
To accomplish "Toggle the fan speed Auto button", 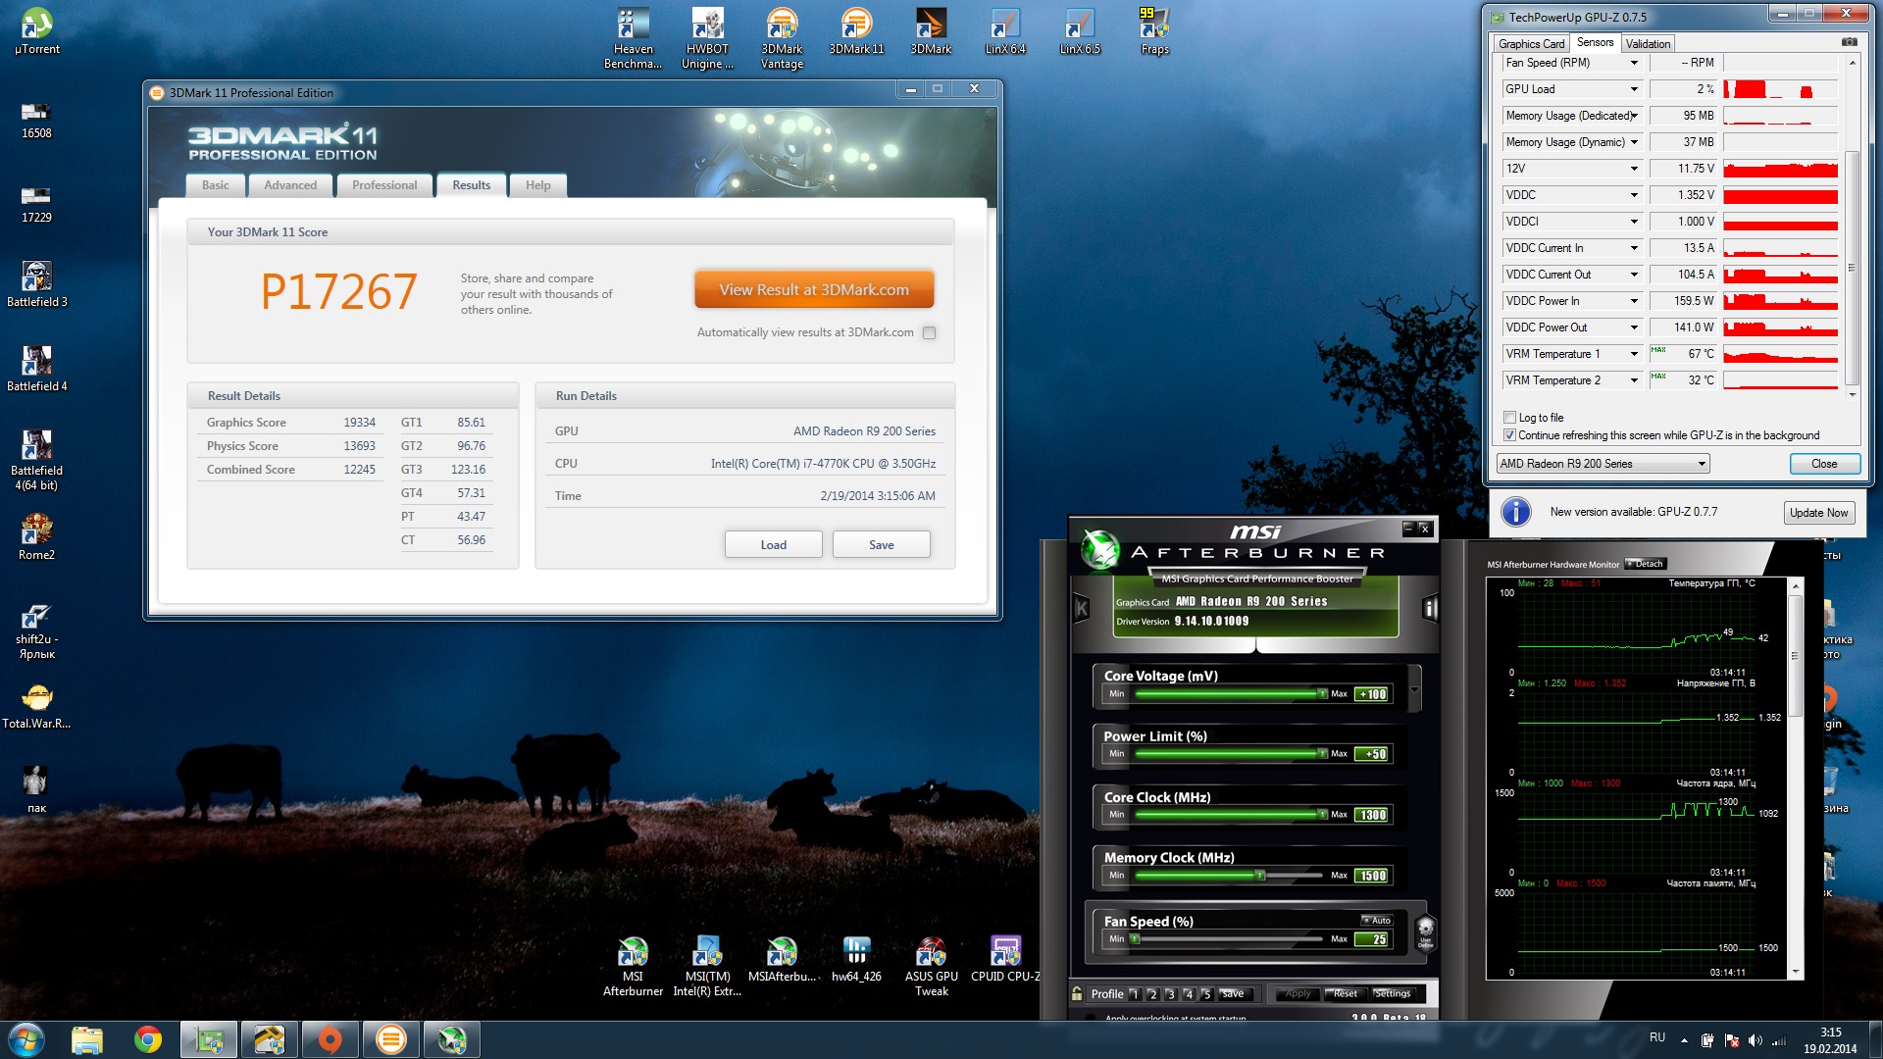I will [x=1377, y=920].
